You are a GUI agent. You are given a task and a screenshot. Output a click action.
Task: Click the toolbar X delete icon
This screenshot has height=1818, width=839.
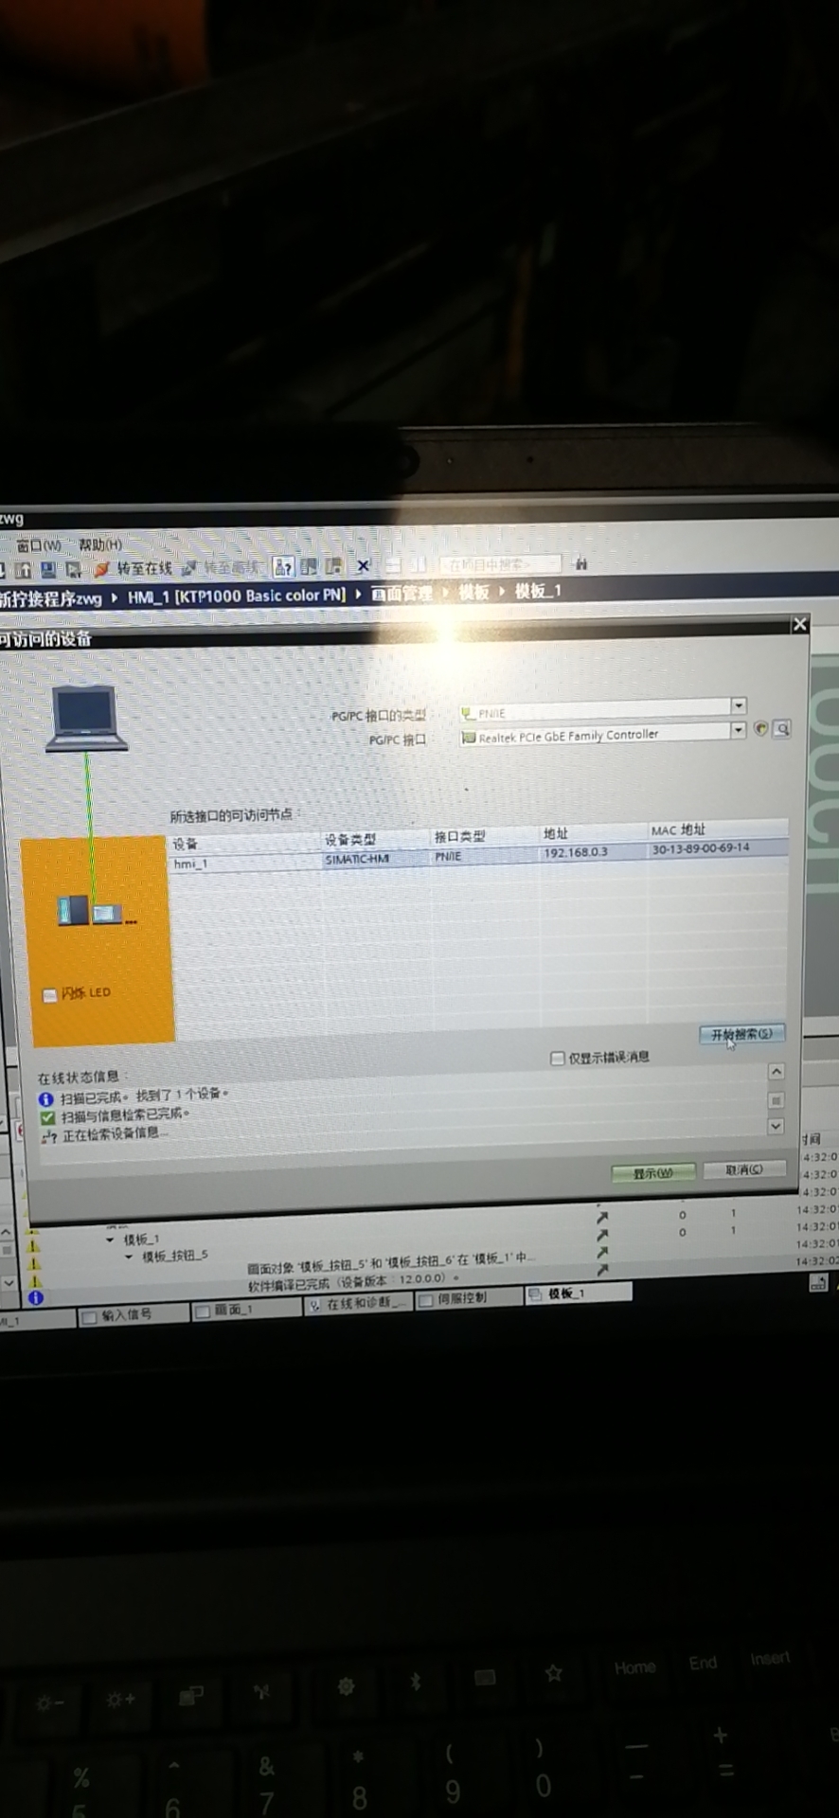pyautogui.click(x=363, y=566)
